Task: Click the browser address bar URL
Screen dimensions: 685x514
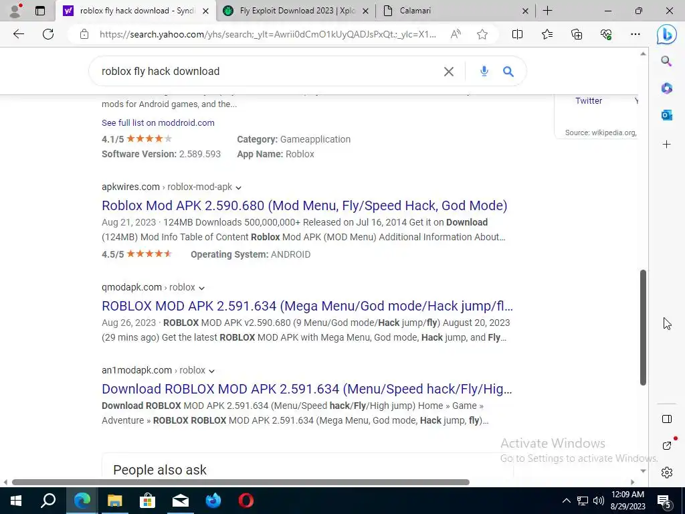Action: [268, 34]
